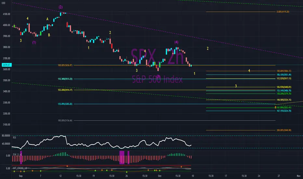Viewport: 303px width, 179px height.
Task: Click the highlighted current price tag 3639.67
Action: click(x=7, y=65)
